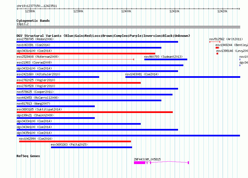Click the chr19:12377150..12423511 coordinates text
248x178 pixels.
pos(37,6)
